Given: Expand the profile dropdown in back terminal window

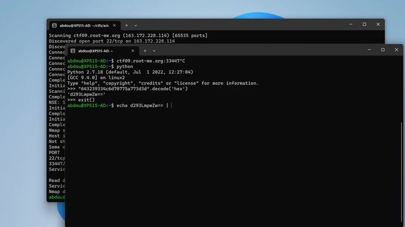Looking at the screenshot, I should 135,25.
